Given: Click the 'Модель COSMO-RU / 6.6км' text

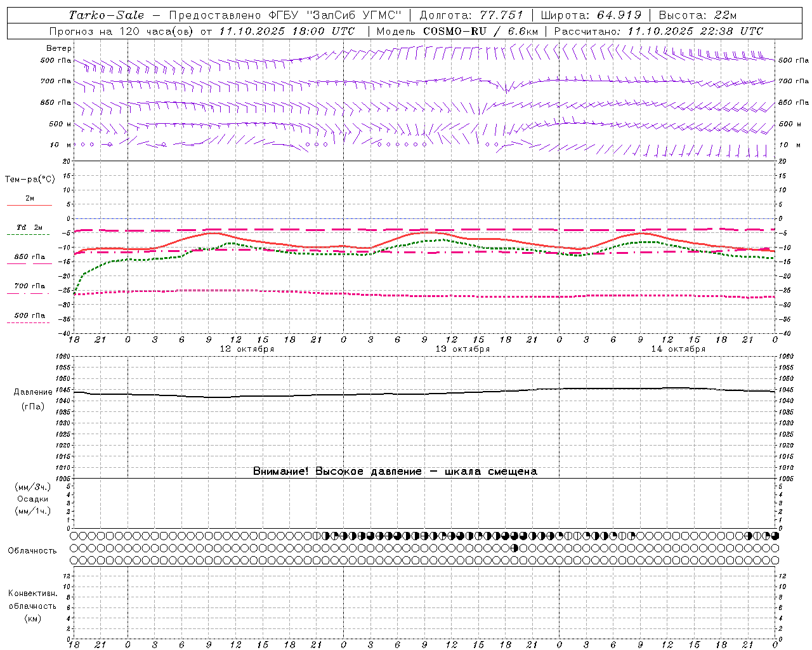Looking at the screenshot, I should 457,31.
